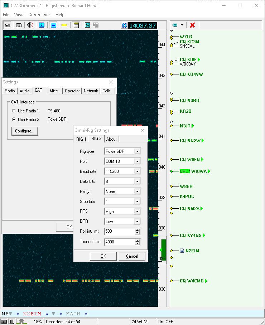Click the green arrow next to CQ KY4GS
The width and height of the screenshot is (265, 325).
(x=204, y=235)
